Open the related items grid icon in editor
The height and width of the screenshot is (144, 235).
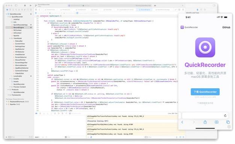pos(36,10)
